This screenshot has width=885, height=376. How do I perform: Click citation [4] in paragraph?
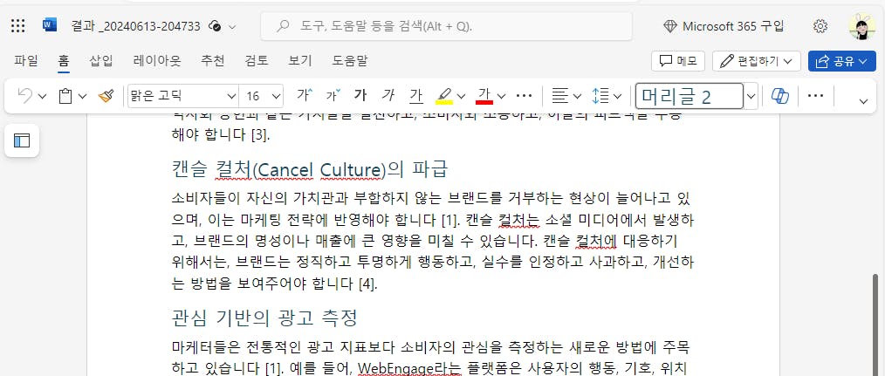[367, 284]
